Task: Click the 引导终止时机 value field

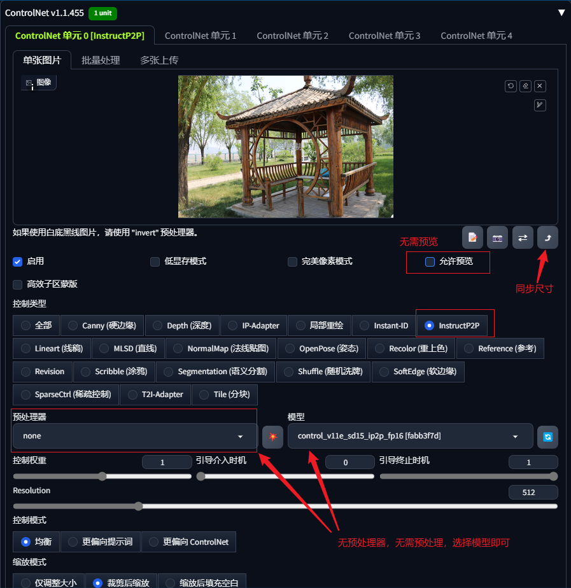Action: [x=533, y=462]
